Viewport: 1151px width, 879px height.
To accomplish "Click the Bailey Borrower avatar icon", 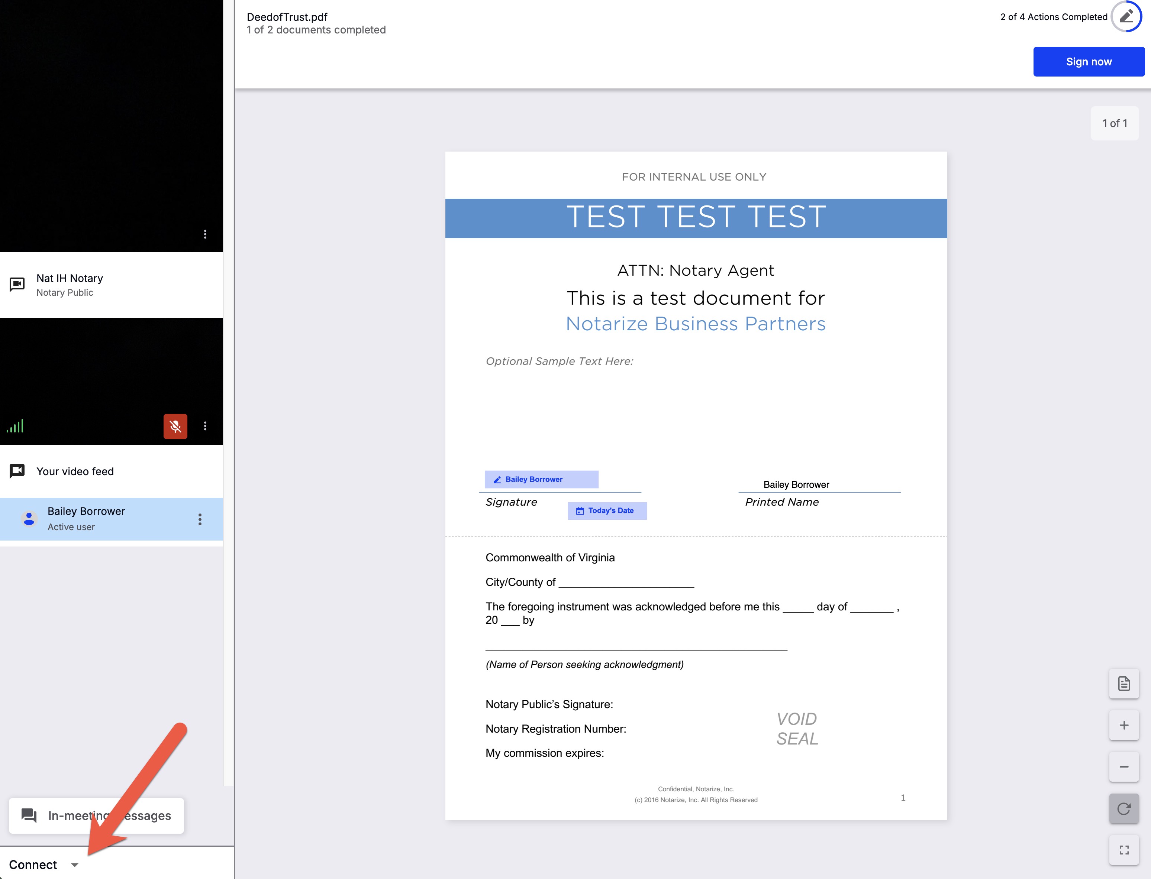I will coord(29,519).
